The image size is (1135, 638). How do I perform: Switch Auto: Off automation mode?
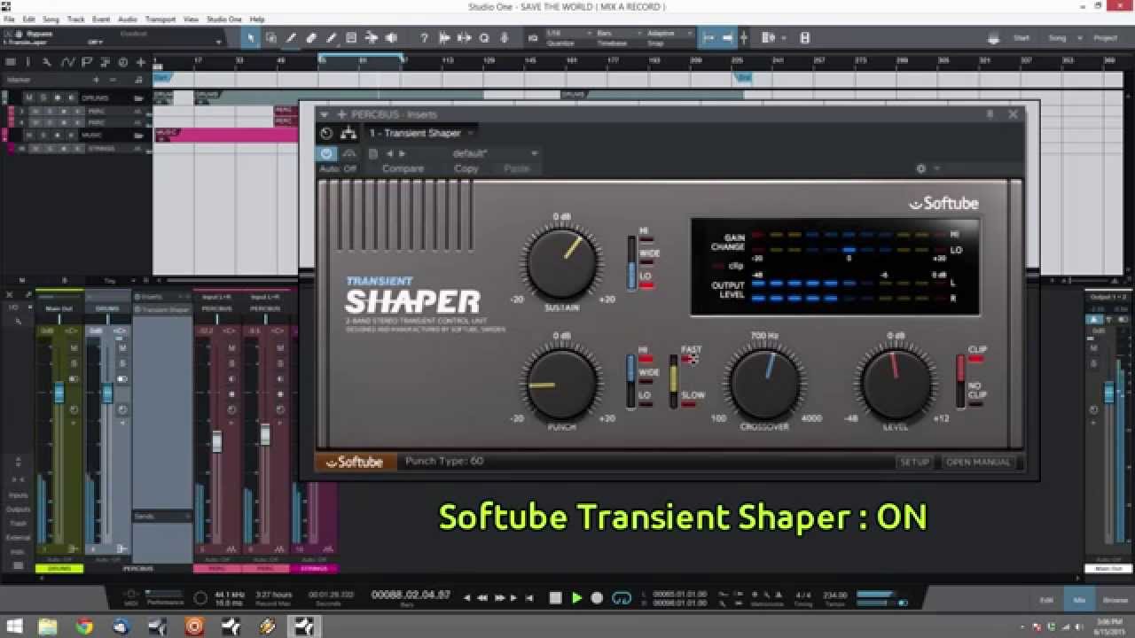338,167
